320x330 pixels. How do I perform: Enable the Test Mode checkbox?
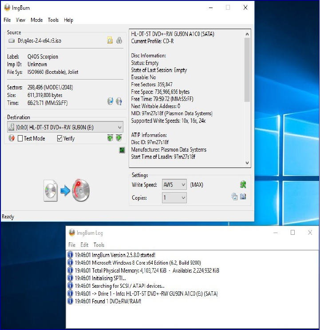pyautogui.click(x=20, y=138)
